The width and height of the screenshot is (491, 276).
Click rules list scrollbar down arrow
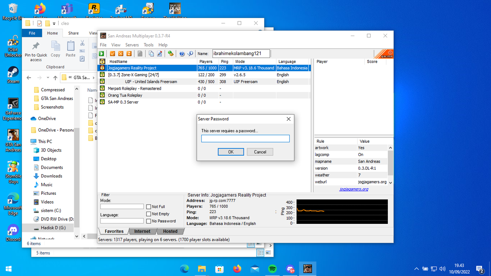click(390, 183)
